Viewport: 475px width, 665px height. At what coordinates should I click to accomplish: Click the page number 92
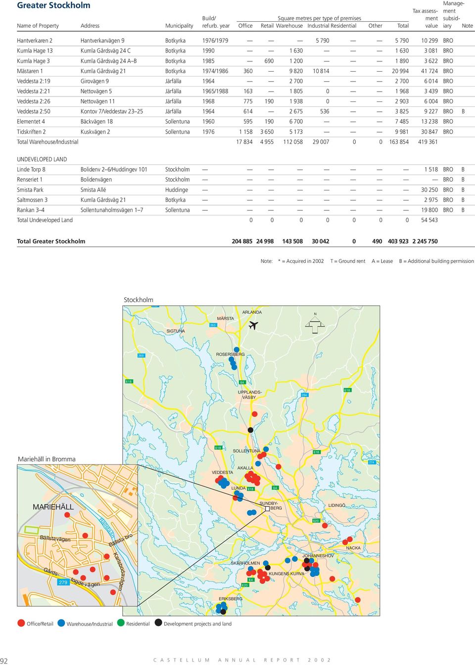[4, 661]
